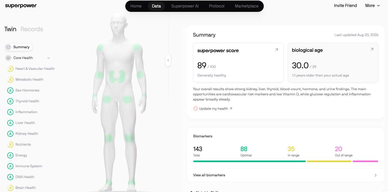Click A grade badge for Liver Health
The image size is (388, 192).
10,123
